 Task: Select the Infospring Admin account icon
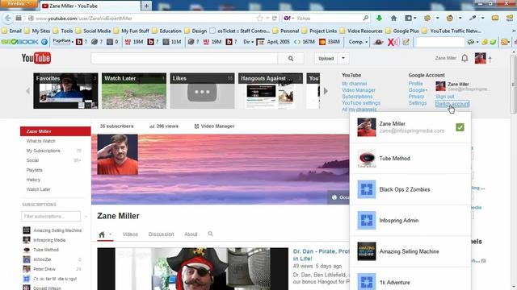point(366,220)
